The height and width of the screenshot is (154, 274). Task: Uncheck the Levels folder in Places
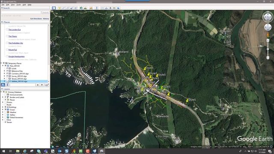click(x=7, y=68)
